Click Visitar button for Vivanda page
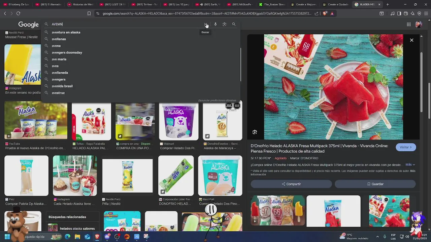Viewport: 431px width, 242px height. tap(406, 147)
